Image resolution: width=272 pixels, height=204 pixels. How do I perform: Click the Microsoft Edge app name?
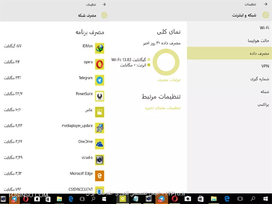[81, 173]
